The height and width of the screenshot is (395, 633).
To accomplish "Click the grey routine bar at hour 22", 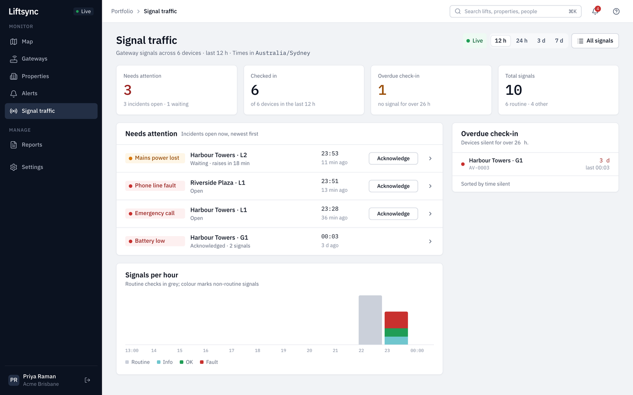I will tap(370, 320).
